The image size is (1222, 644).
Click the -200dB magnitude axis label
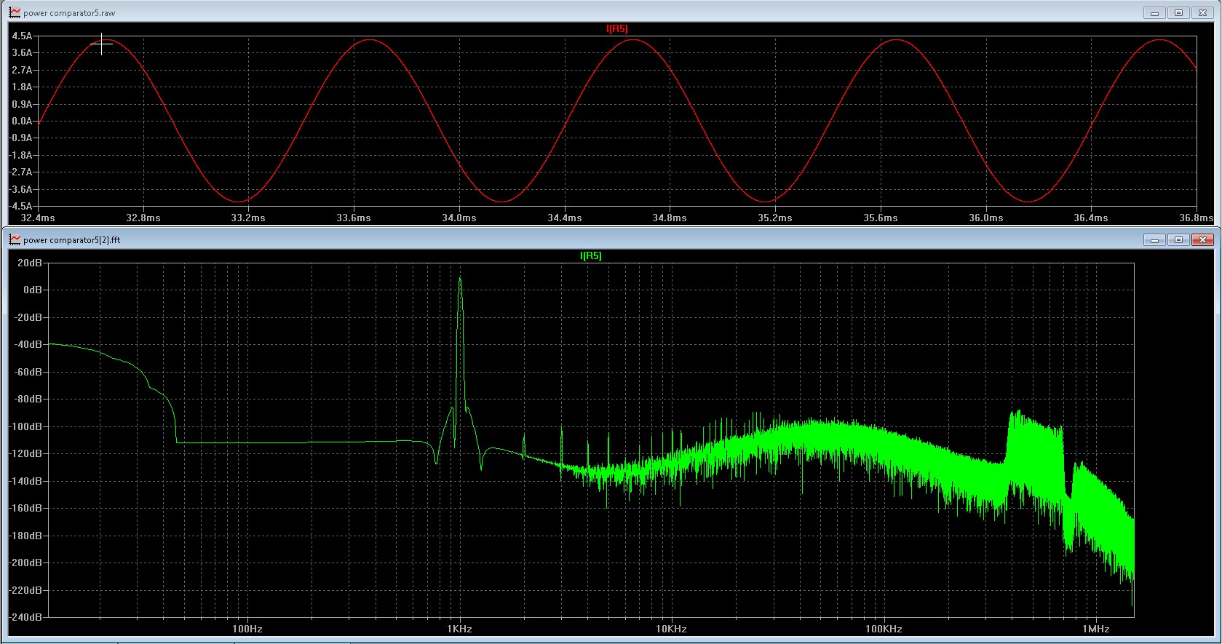(25, 562)
